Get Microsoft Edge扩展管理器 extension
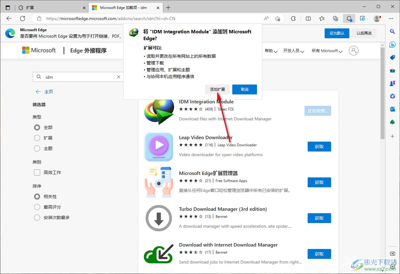This screenshot has width=400, height=274. coord(319,182)
